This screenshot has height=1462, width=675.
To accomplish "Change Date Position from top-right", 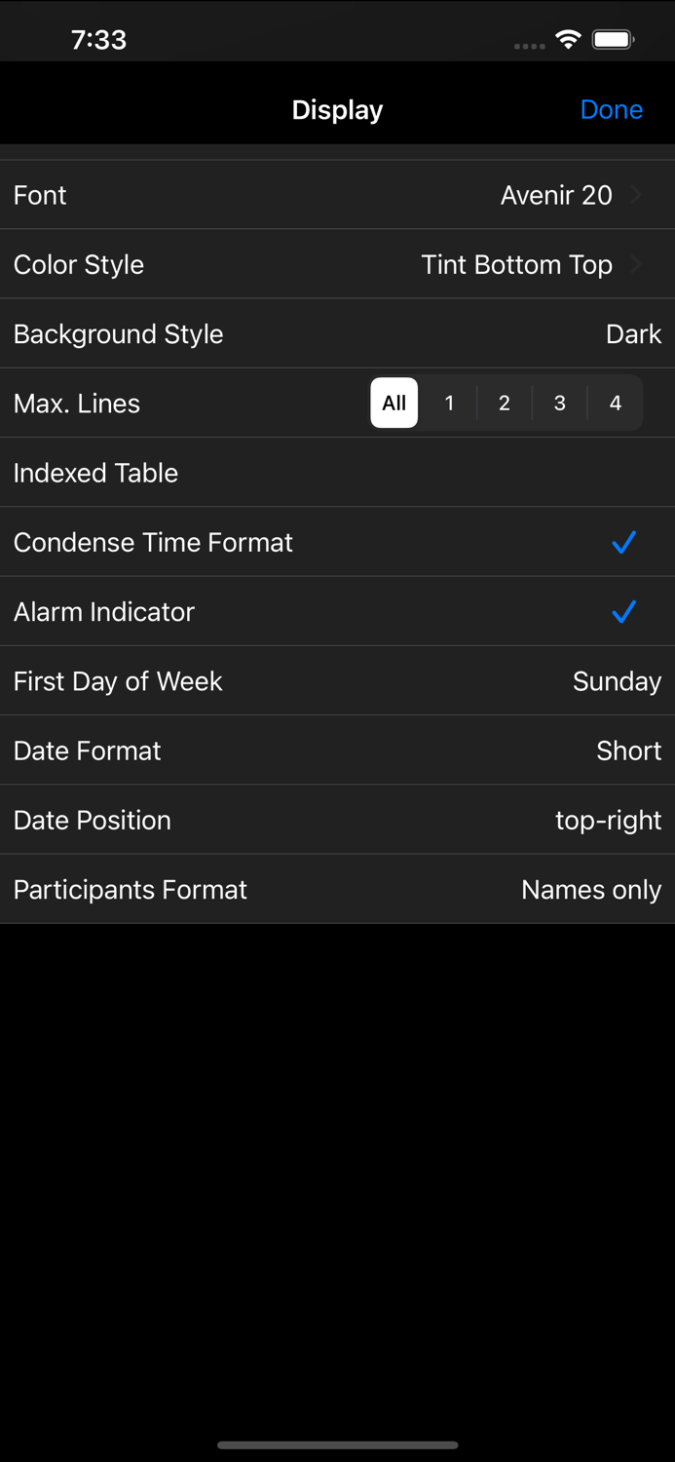I will click(x=337, y=820).
